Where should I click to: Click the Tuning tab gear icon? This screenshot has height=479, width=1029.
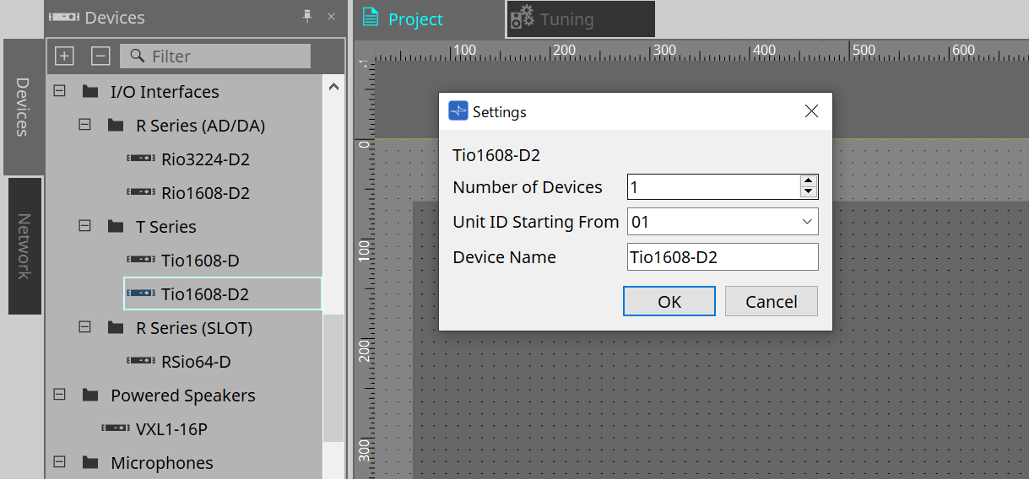pyautogui.click(x=523, y=18)
